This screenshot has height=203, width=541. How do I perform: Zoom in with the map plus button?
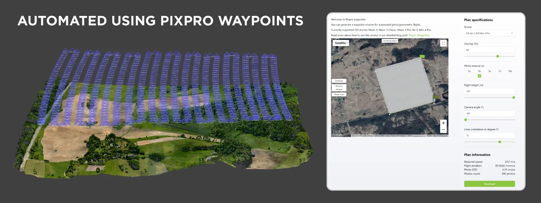click(443, 123)
